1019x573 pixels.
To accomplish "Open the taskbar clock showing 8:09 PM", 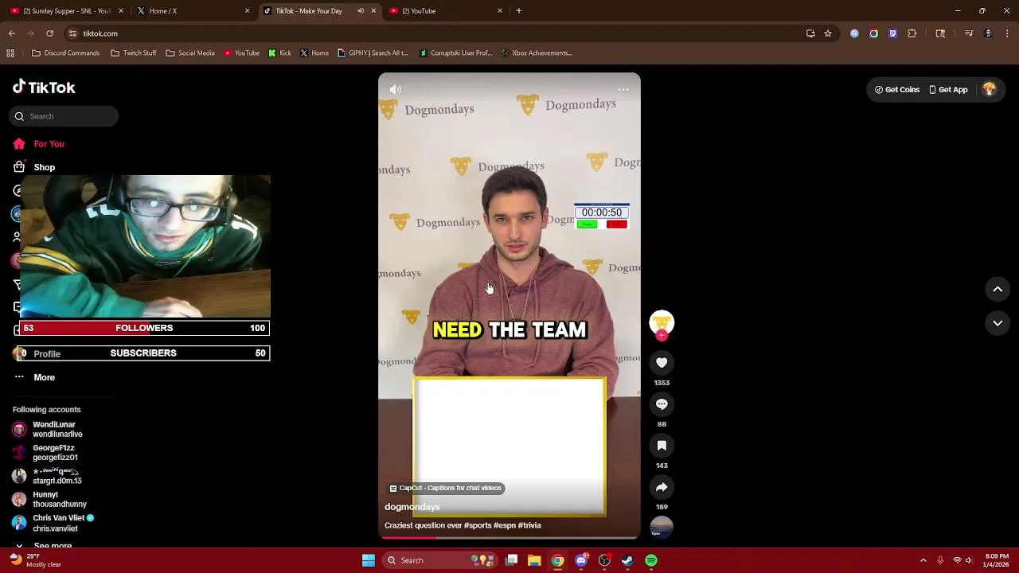I will pyautogui.click(x=997, y=560).
